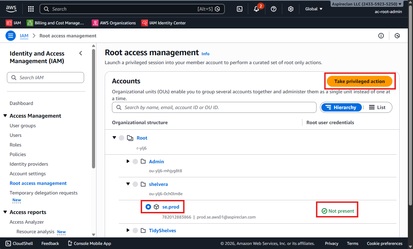This screenshot has height=249, width=413.
Task: Select the shelvera OU radio button
Action: [x=135, y=184]
